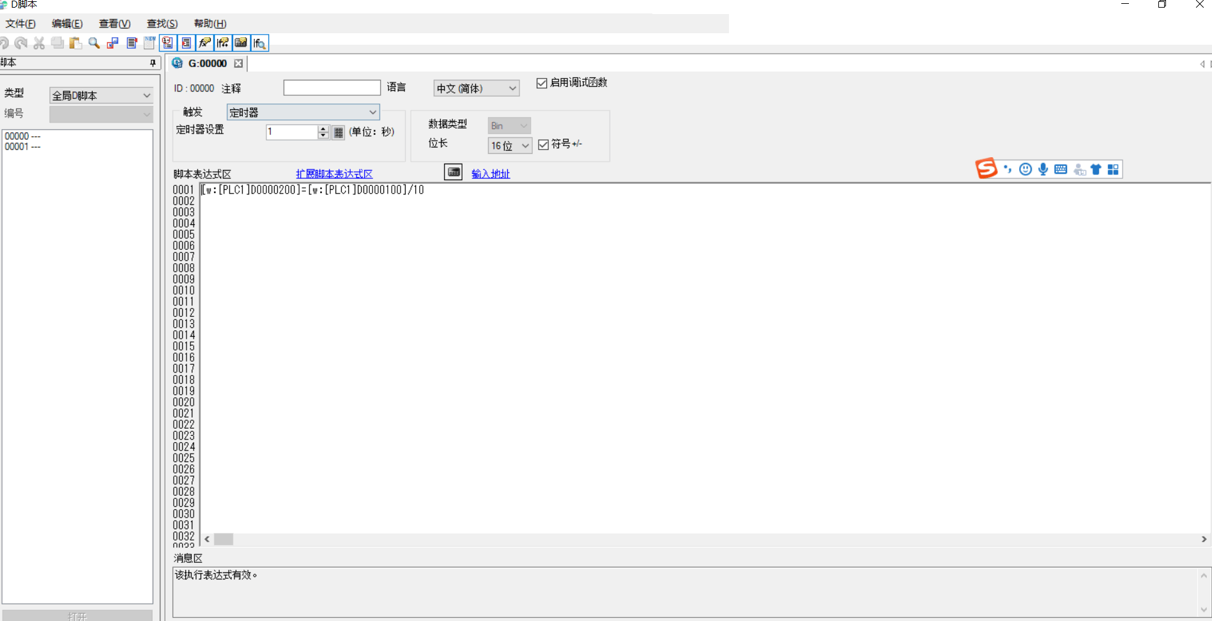The width and height of the screenshot is (1212, 621).
Task: Uncheck the 符号+/- checkbox
Action: (x=544, y=144)
